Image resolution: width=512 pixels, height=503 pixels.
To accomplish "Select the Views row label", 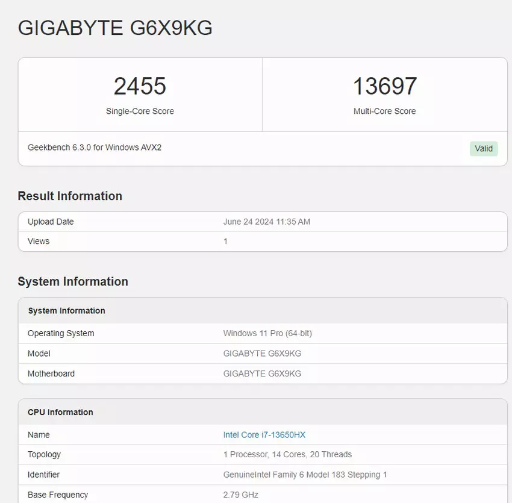I will click(39, 241).
